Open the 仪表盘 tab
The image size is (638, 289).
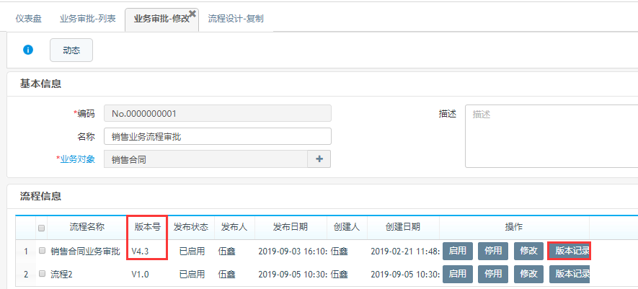[x=29, y=19]
